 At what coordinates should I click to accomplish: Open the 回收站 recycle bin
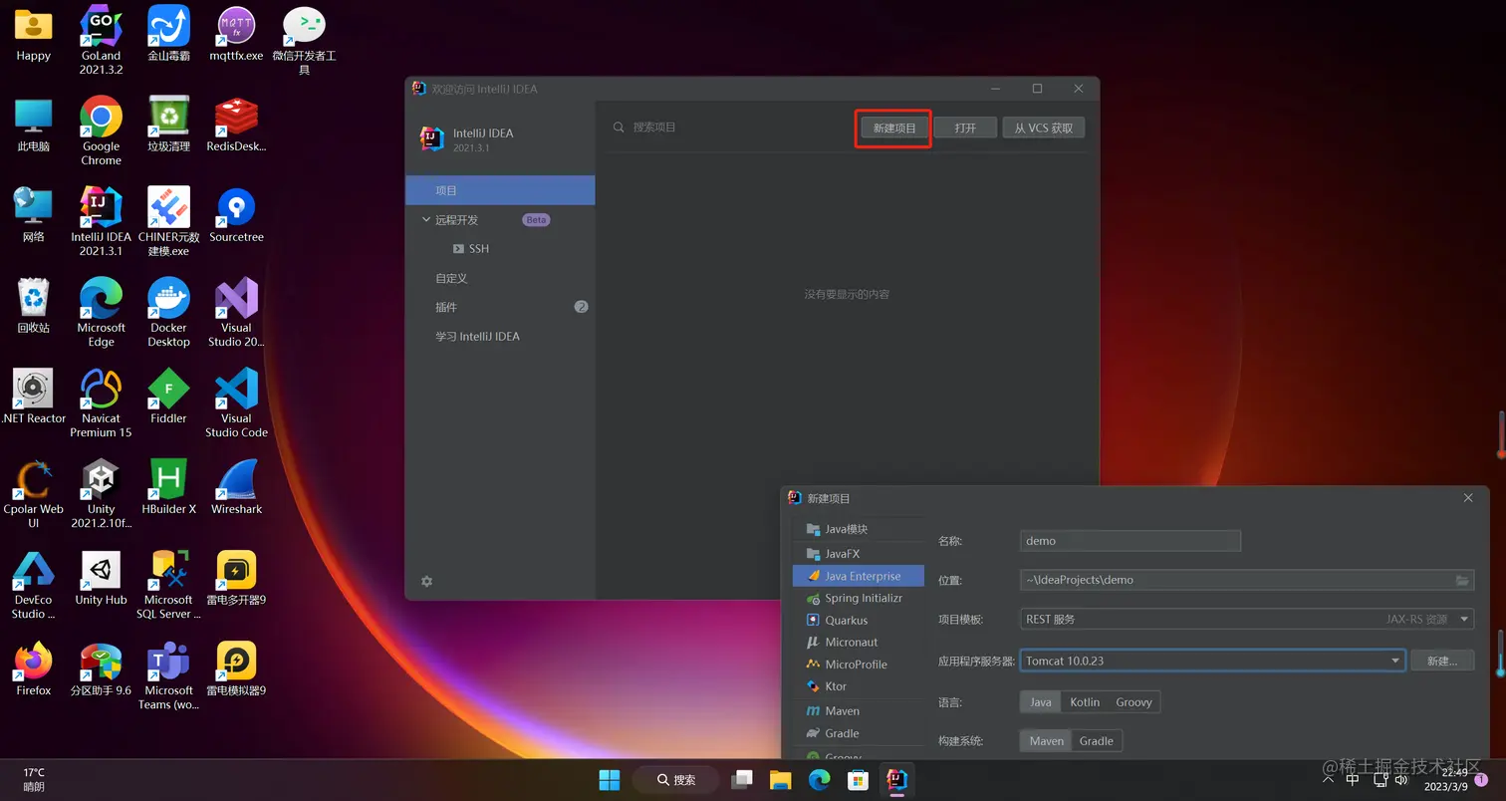(x=33, y=306)
